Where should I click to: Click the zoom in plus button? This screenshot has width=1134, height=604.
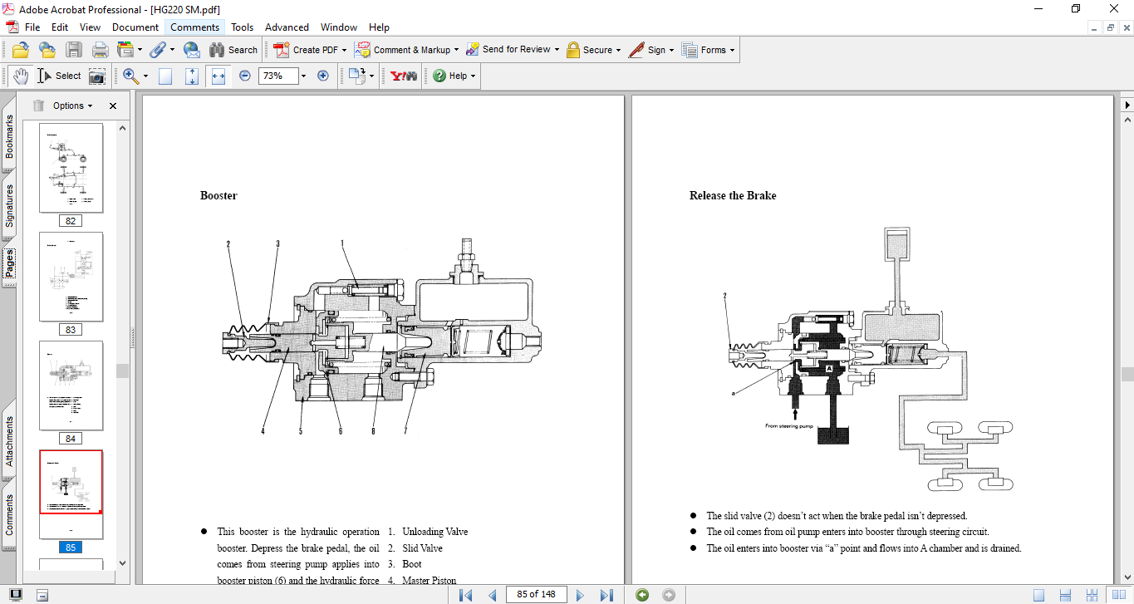point(323,76)
